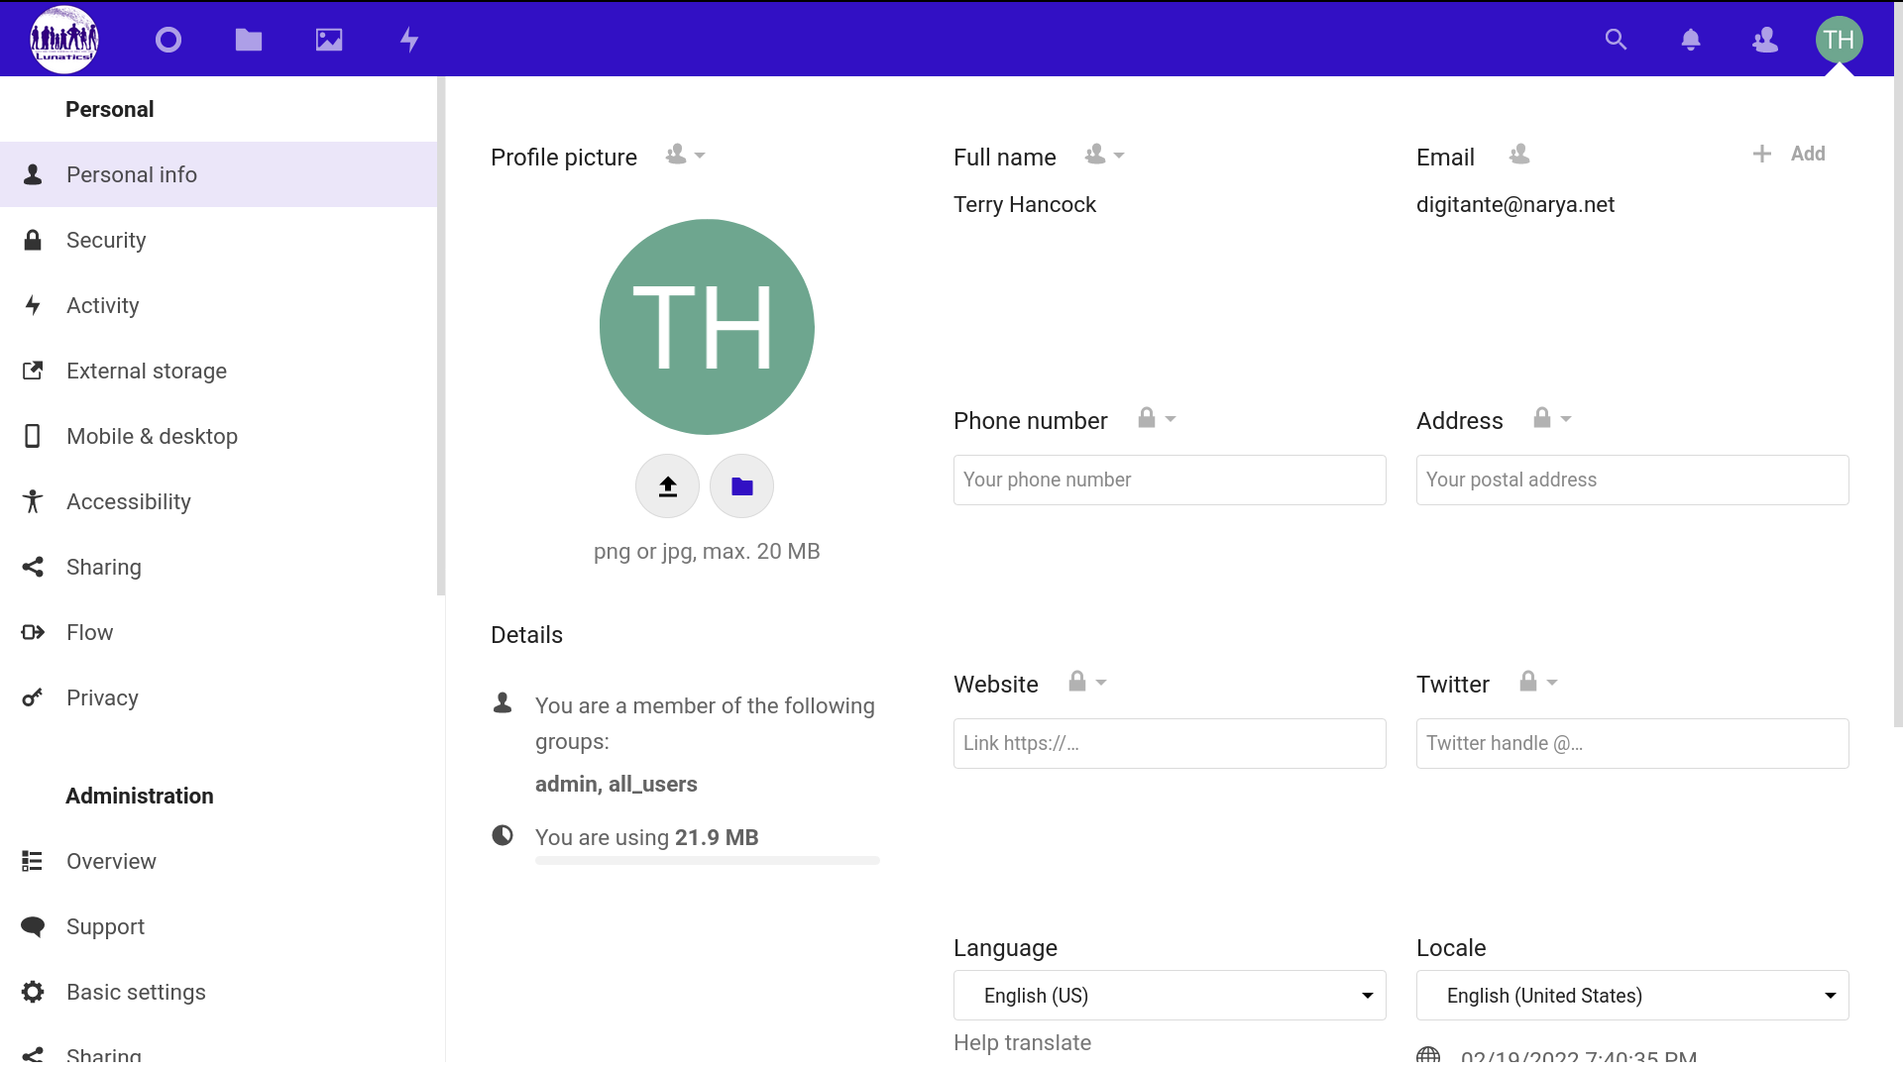
Task: Click the Twitter handle input field
Action: (1631, 743)
